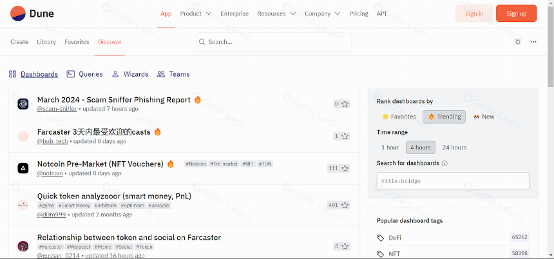
Task: Focus the title:bridge dashboard search field
Action: pos(453,181)
